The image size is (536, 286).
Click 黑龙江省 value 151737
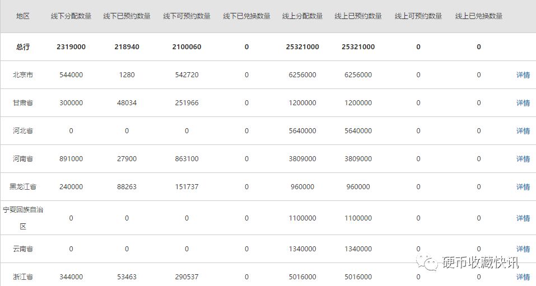[187, 187]
